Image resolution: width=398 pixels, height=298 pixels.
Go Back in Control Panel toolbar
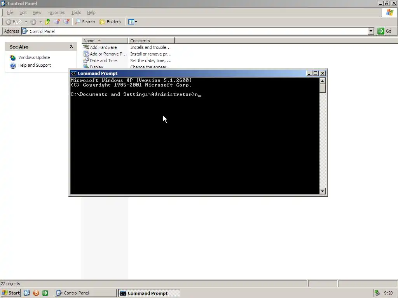[14, 22]
